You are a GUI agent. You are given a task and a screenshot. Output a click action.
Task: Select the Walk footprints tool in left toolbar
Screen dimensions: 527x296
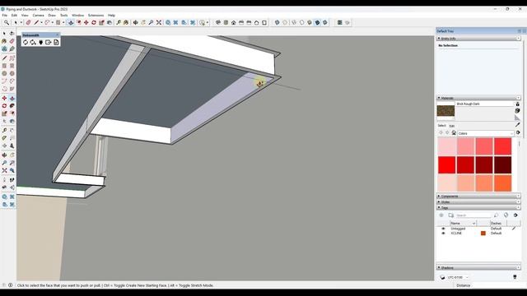pyautogui.click(x=12, y=180)
